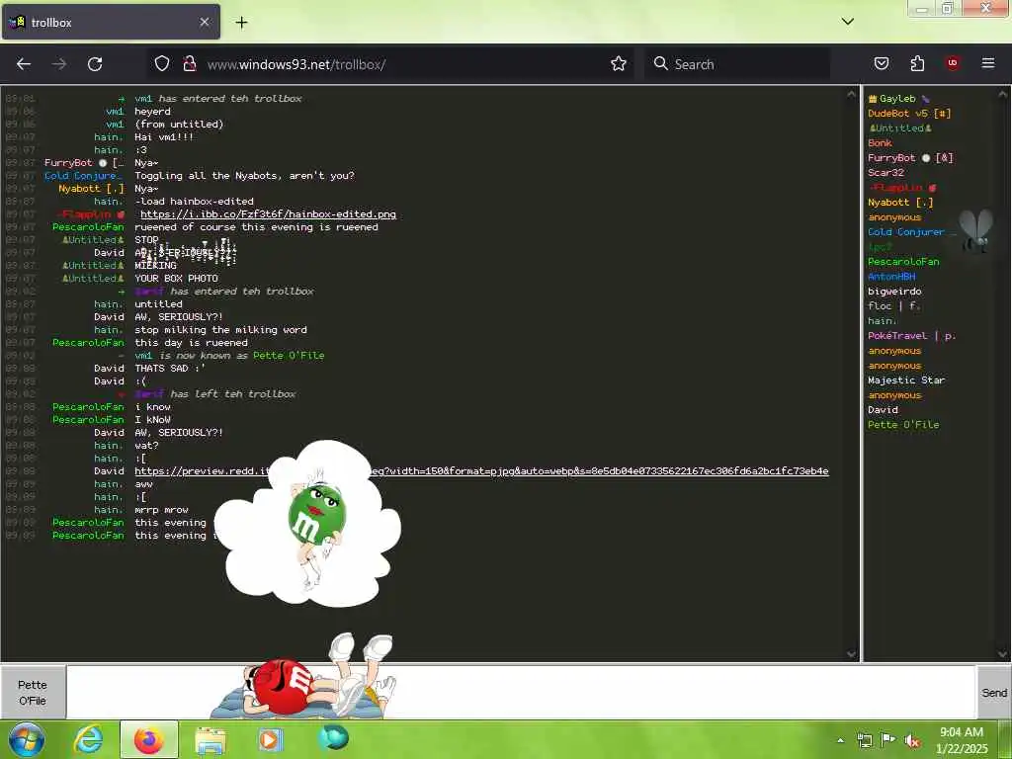Open the tracking protection shield icon
The width and height of the screenshot is (1012, 759).
click(162, 63)
